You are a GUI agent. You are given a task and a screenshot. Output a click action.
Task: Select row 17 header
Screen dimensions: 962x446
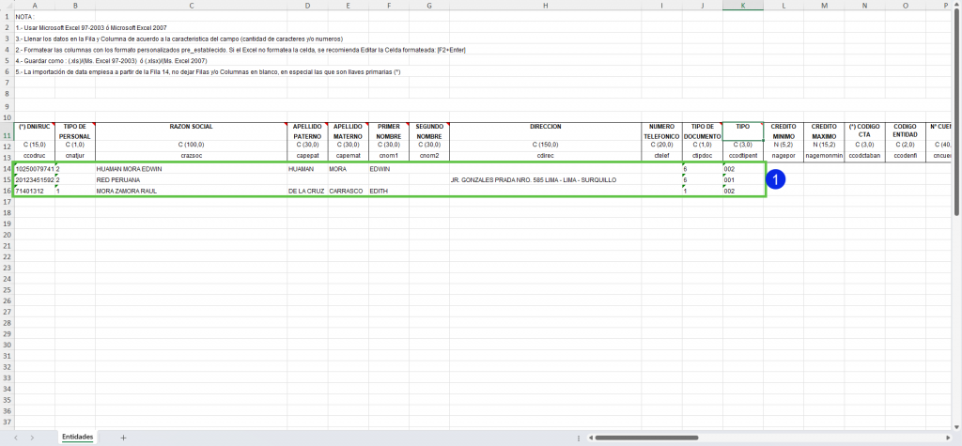coord(7,202)
